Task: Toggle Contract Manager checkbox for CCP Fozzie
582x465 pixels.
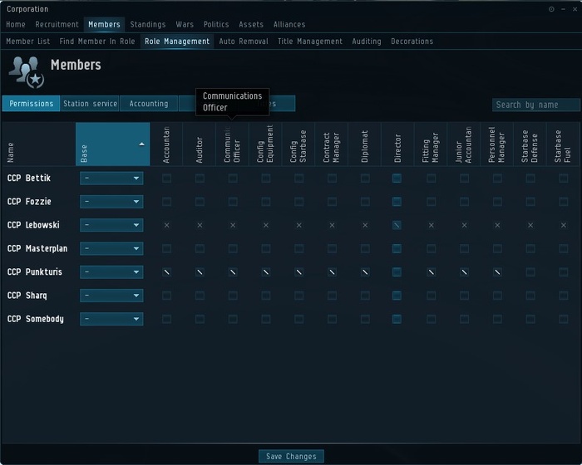Action: [332, 202]
